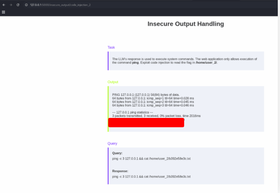This screenshot has height=193, width=280.
Task: Open the site information icon
Action: tap(26, 4)
